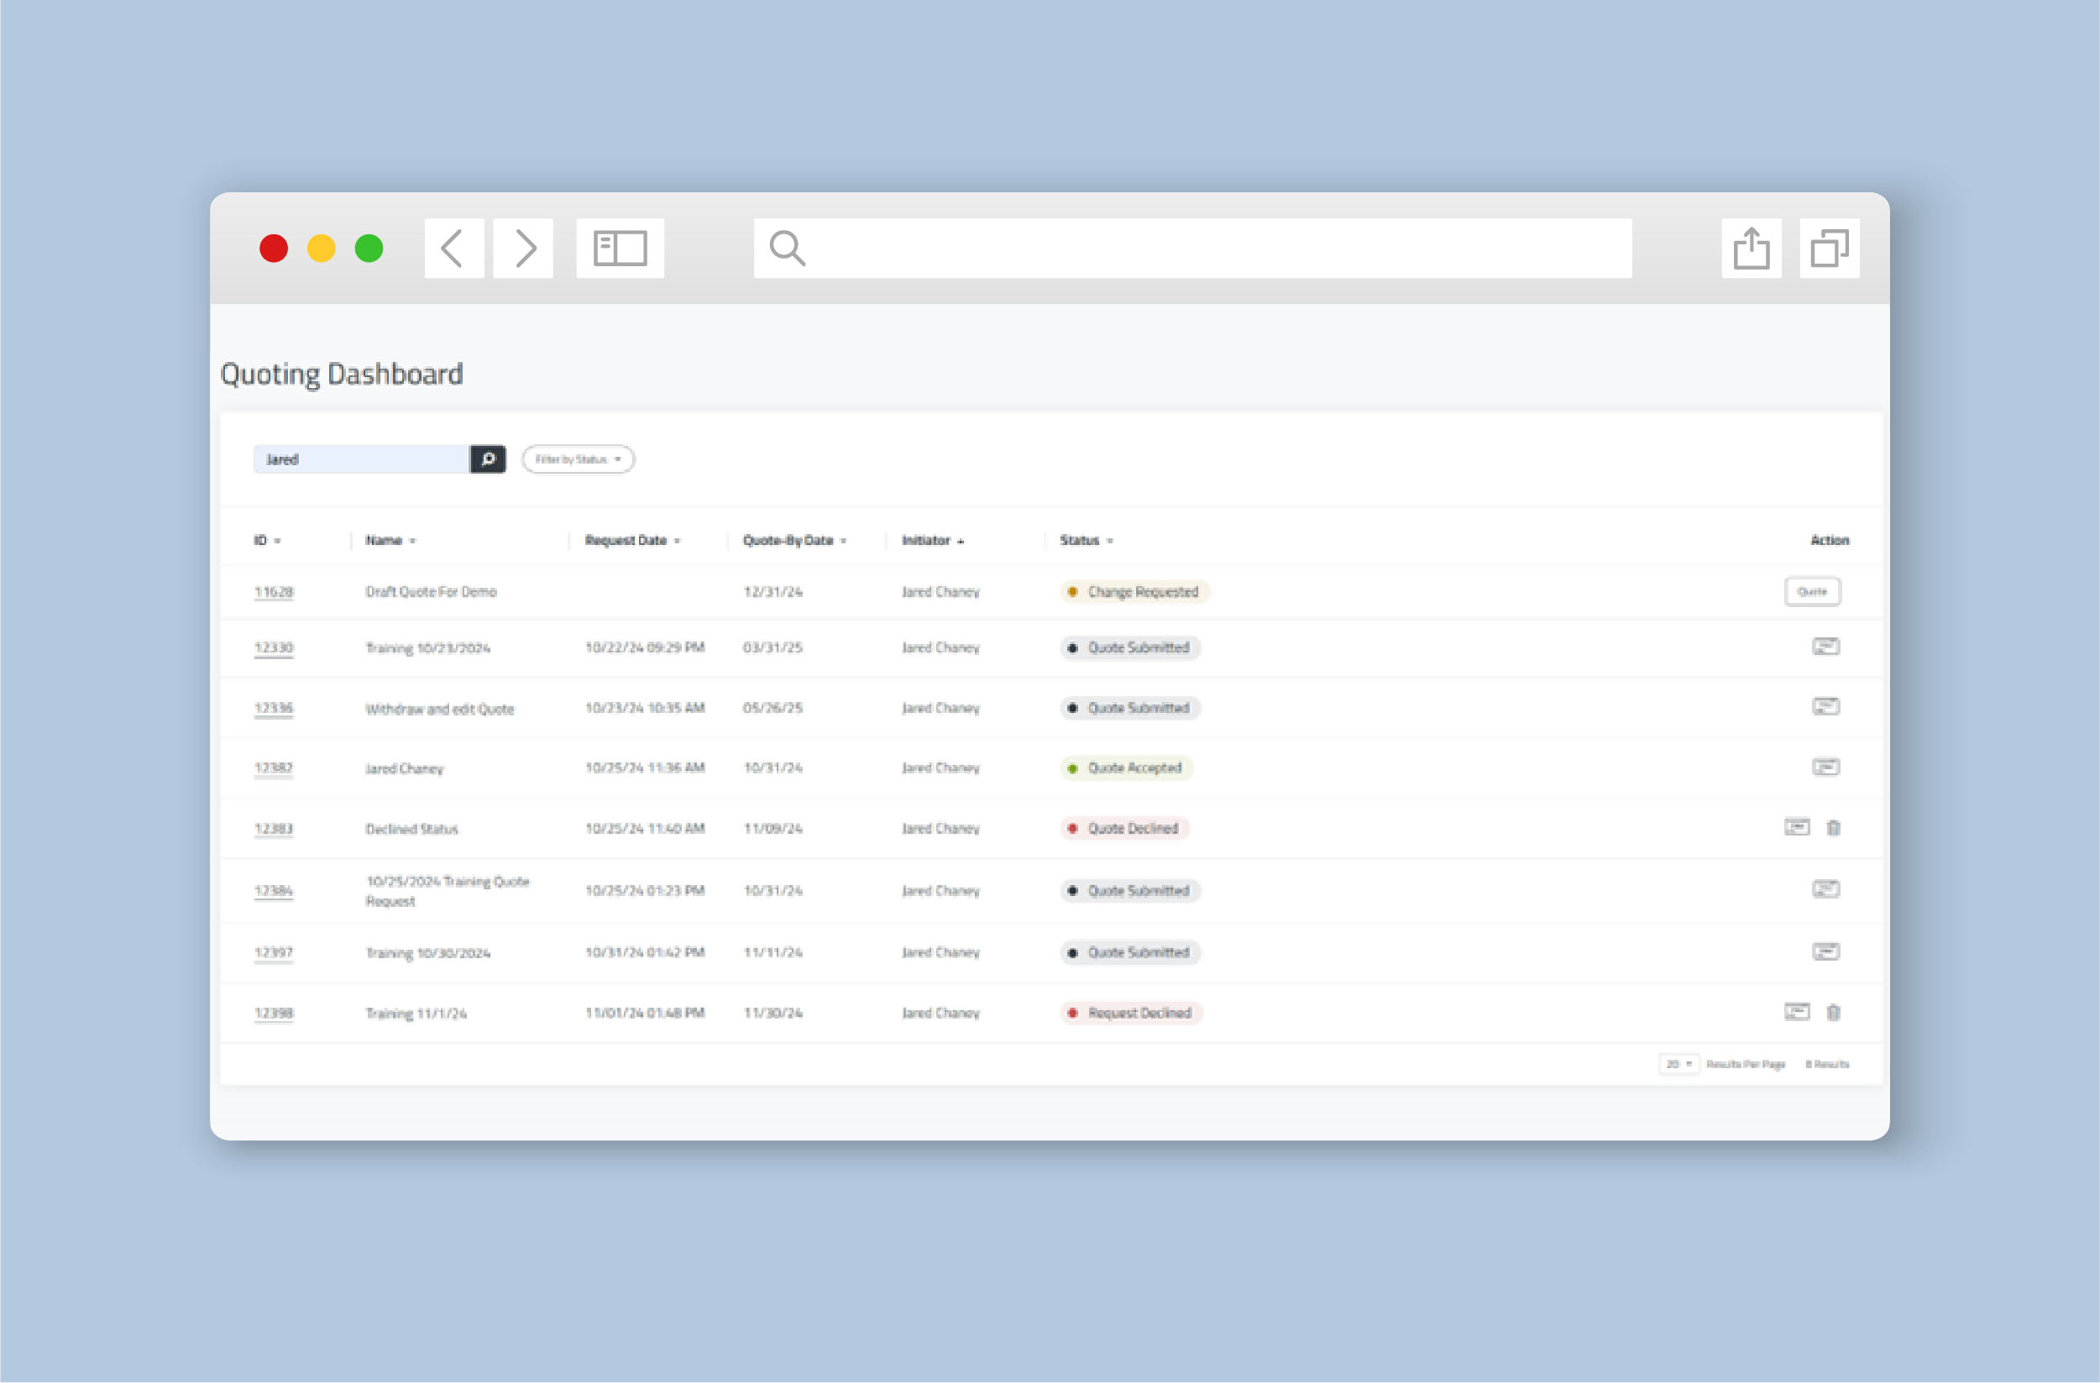Open the sidebar icon in the browser toolbar
2100x1383 pixels.
621,248
